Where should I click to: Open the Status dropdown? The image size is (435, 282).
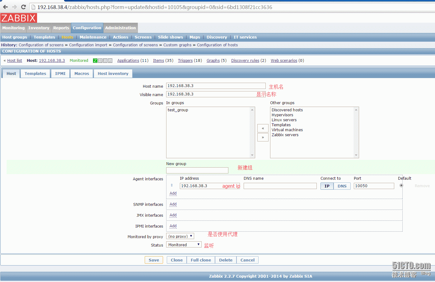(x=184, y=245)
